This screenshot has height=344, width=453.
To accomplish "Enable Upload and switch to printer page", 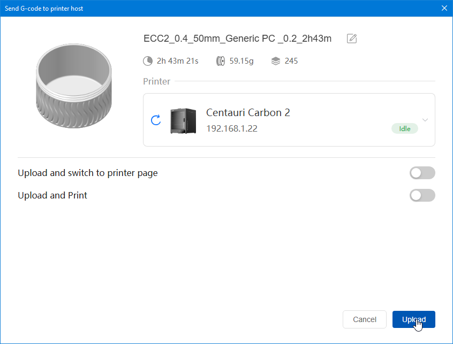I will tap(422, 173).
